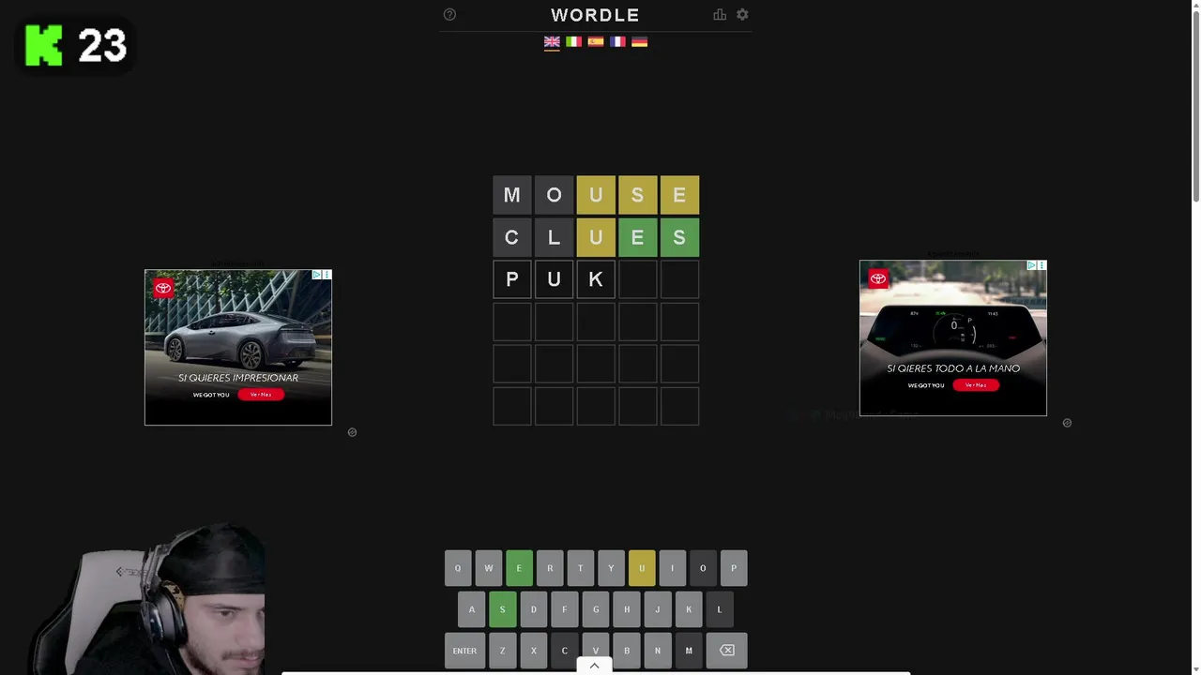Click the green S key
Image resolution: width=1201 pixels, height=675 pixels.
[502, 609]
